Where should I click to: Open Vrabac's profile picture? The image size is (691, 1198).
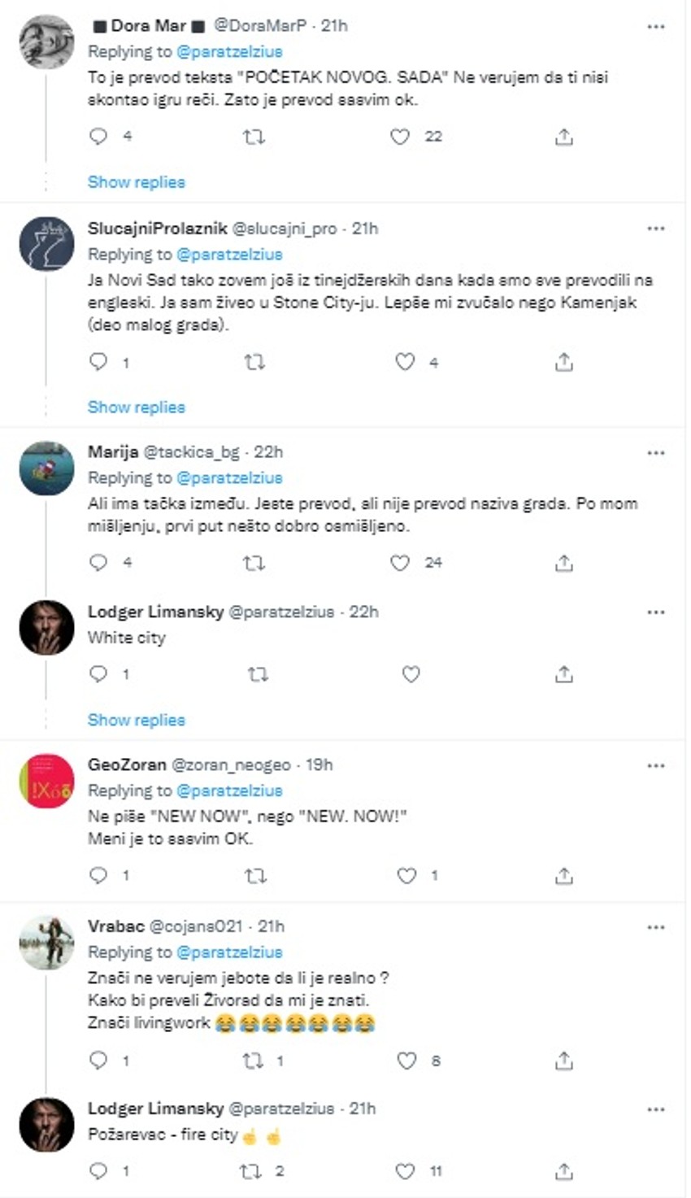[x=46, y=943]
